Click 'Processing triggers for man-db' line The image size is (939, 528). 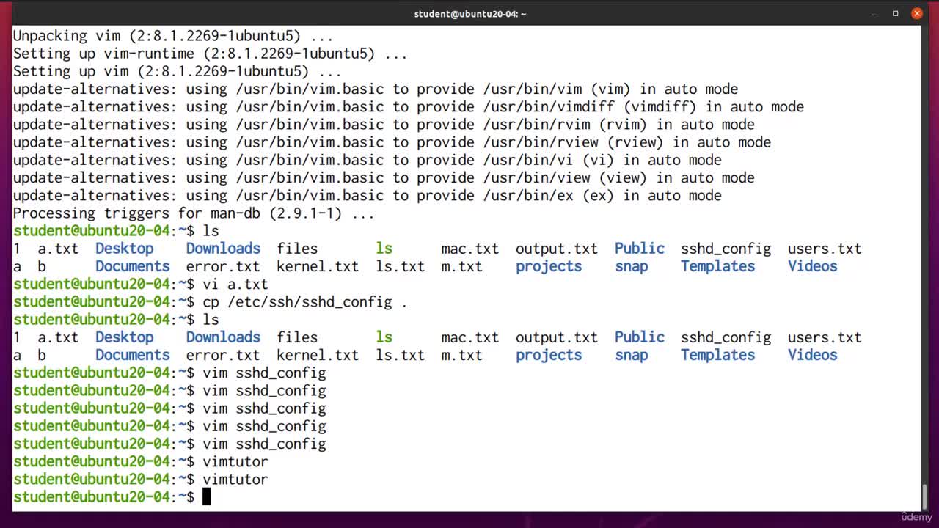(x=194, y=213)
